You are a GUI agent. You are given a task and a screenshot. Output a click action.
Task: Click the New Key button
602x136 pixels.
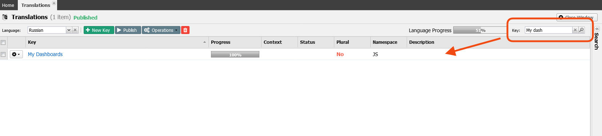(x=99, y=30)
